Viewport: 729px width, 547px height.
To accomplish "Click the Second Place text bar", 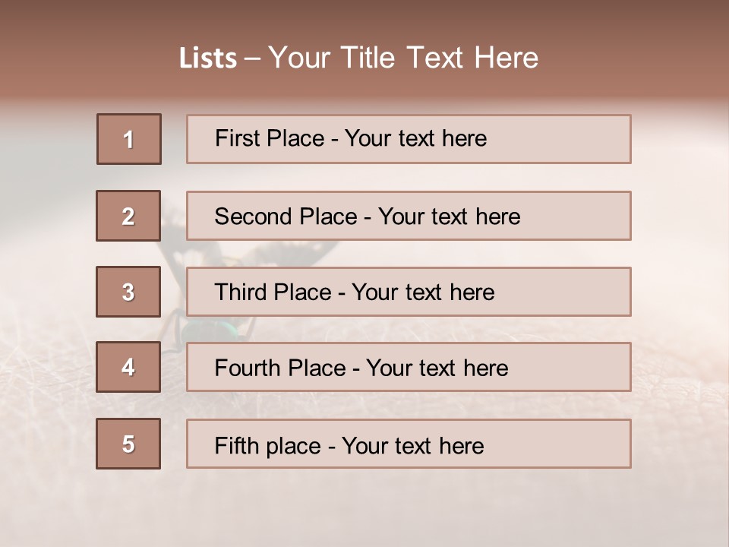I will (x=409, y=216).
